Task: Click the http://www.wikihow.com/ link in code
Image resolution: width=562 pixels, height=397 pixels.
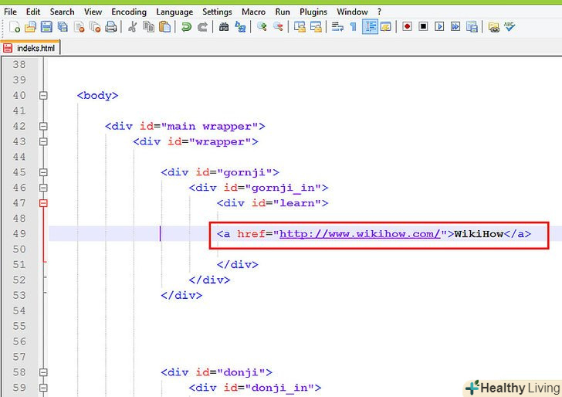Action: 360,233
